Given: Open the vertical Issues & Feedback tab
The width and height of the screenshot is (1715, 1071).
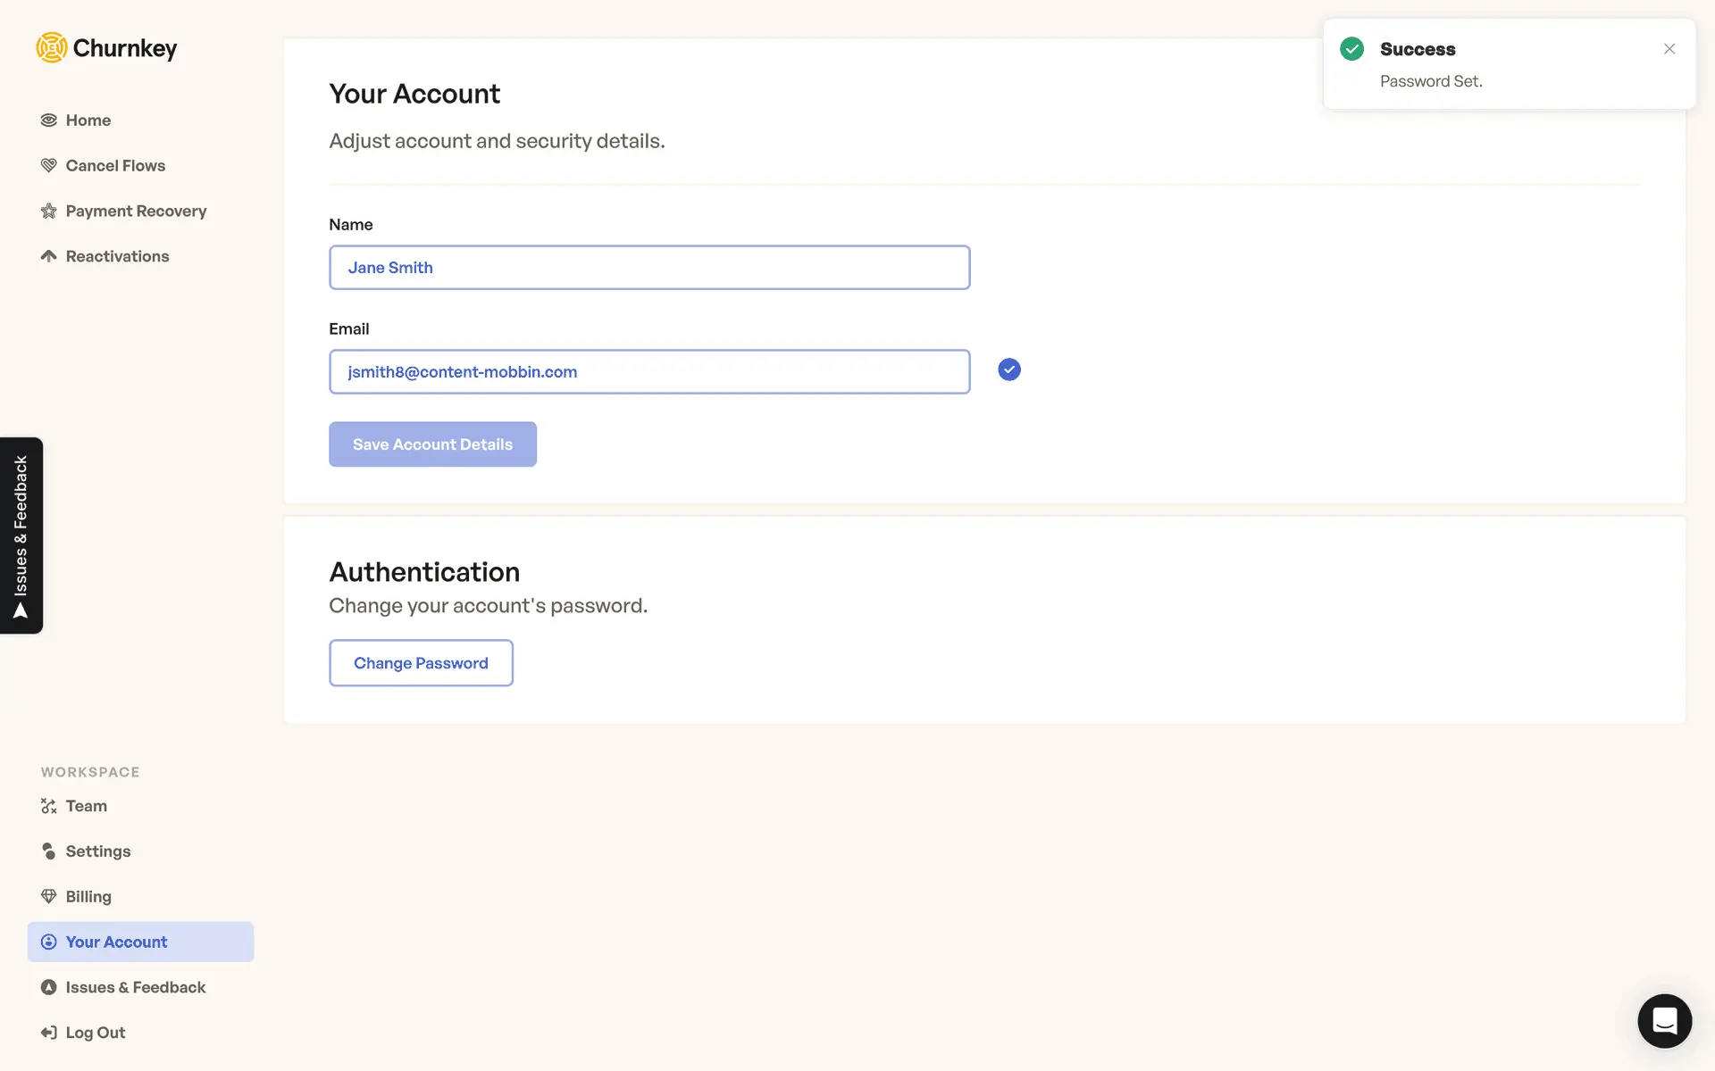Looking at the screenshot, I should (x=21, y=535).
